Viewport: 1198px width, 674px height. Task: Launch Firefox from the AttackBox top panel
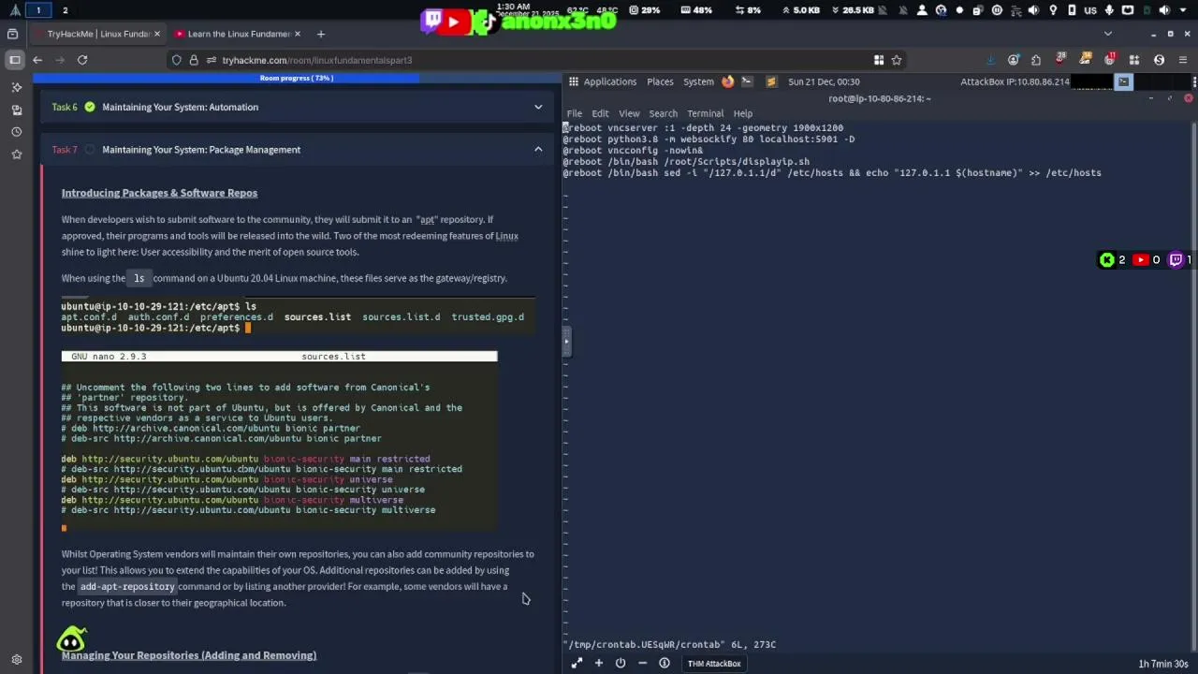pyautogui.click(x=728, y=81)
